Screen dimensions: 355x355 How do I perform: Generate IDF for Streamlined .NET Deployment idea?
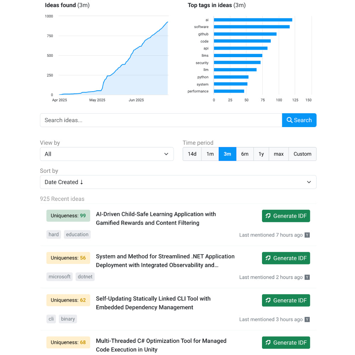point(286,258)
